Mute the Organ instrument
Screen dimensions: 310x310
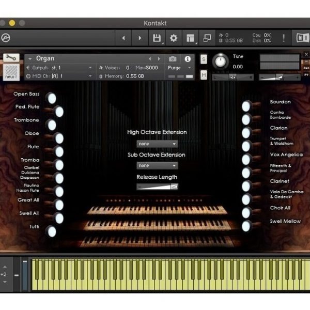(204, 75)
